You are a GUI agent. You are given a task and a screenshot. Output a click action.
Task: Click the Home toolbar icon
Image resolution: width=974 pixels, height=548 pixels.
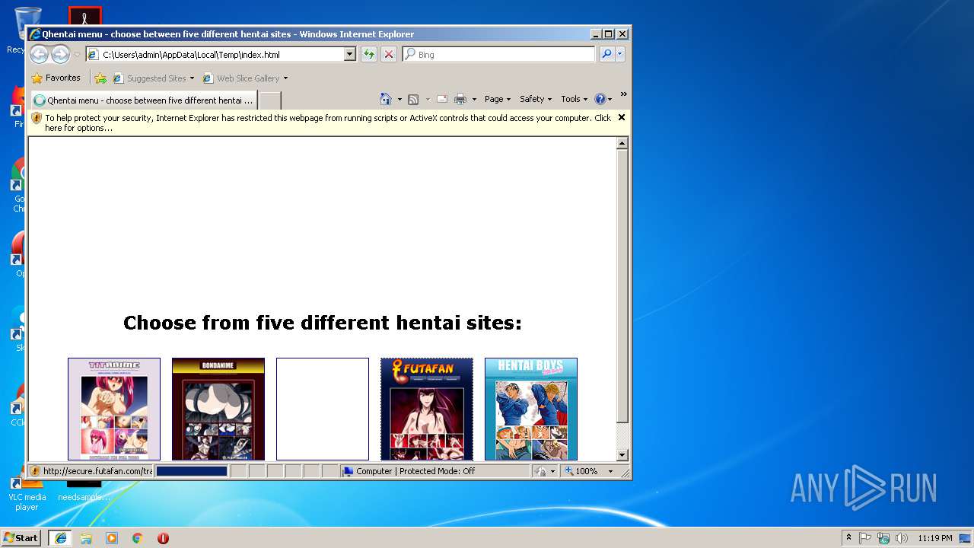[x=386, y=99]
